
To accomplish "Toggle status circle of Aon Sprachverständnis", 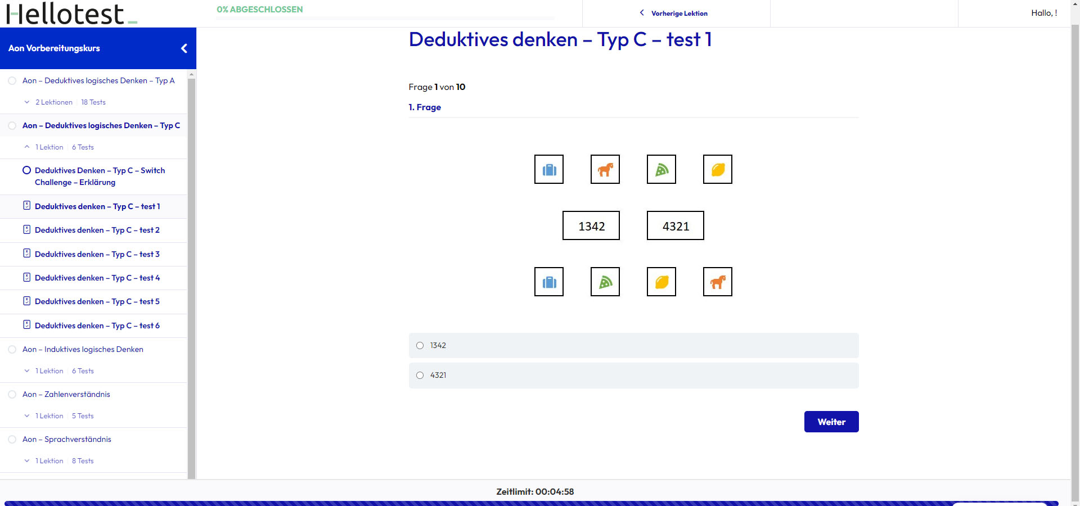I will [x=12, y=440].
